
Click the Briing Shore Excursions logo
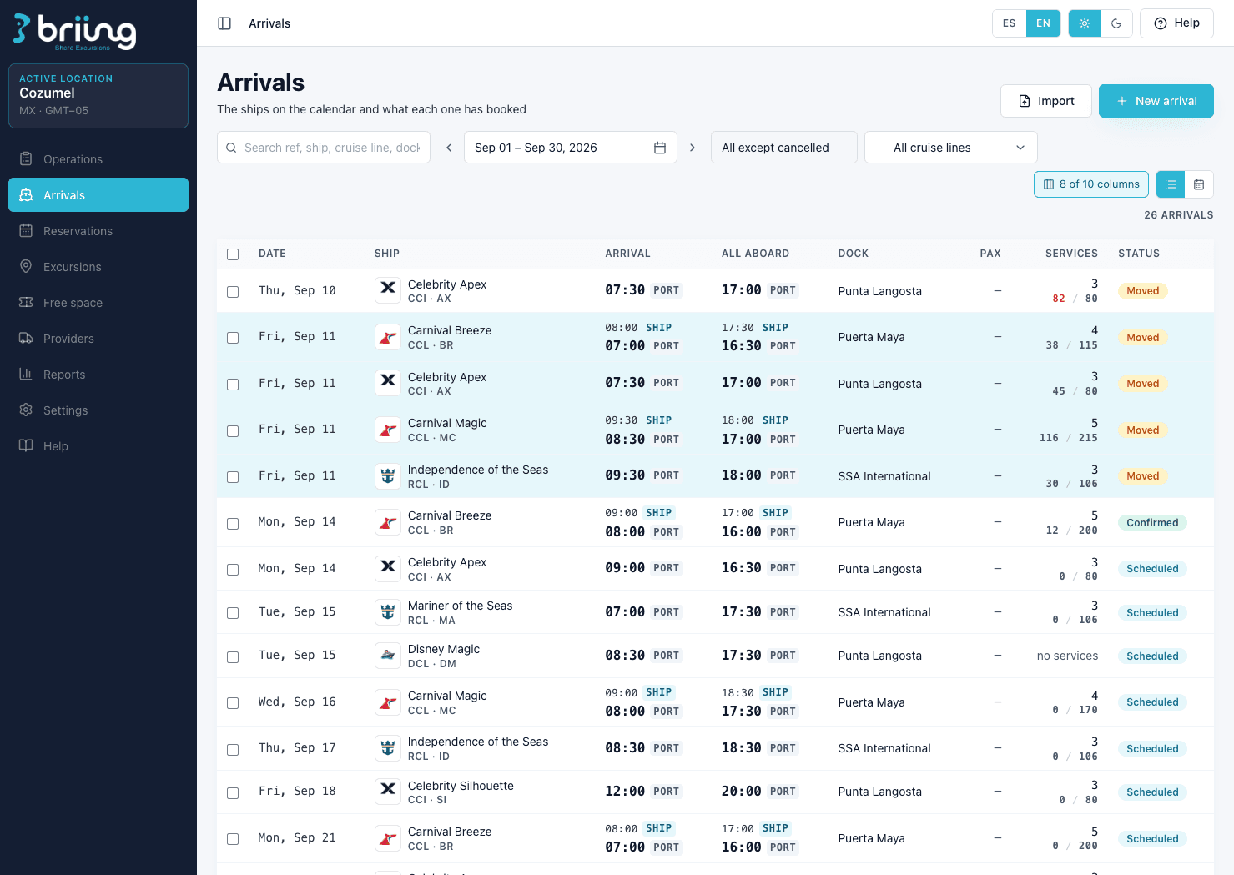75,32
